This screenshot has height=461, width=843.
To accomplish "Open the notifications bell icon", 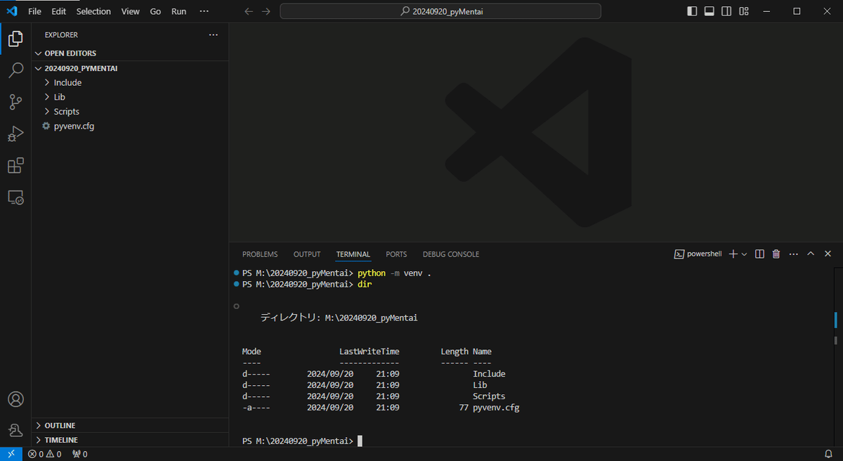I will pos(828,454).
